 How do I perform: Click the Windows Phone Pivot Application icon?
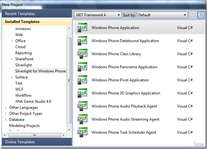[82, 80]
